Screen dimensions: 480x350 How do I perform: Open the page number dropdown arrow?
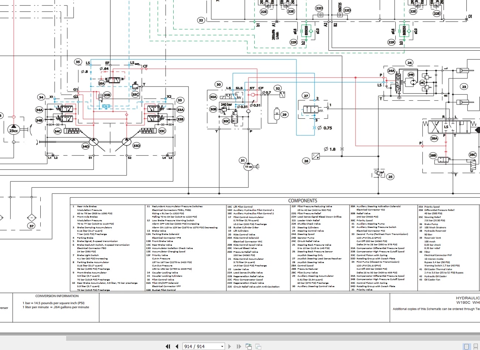point(222,347)
